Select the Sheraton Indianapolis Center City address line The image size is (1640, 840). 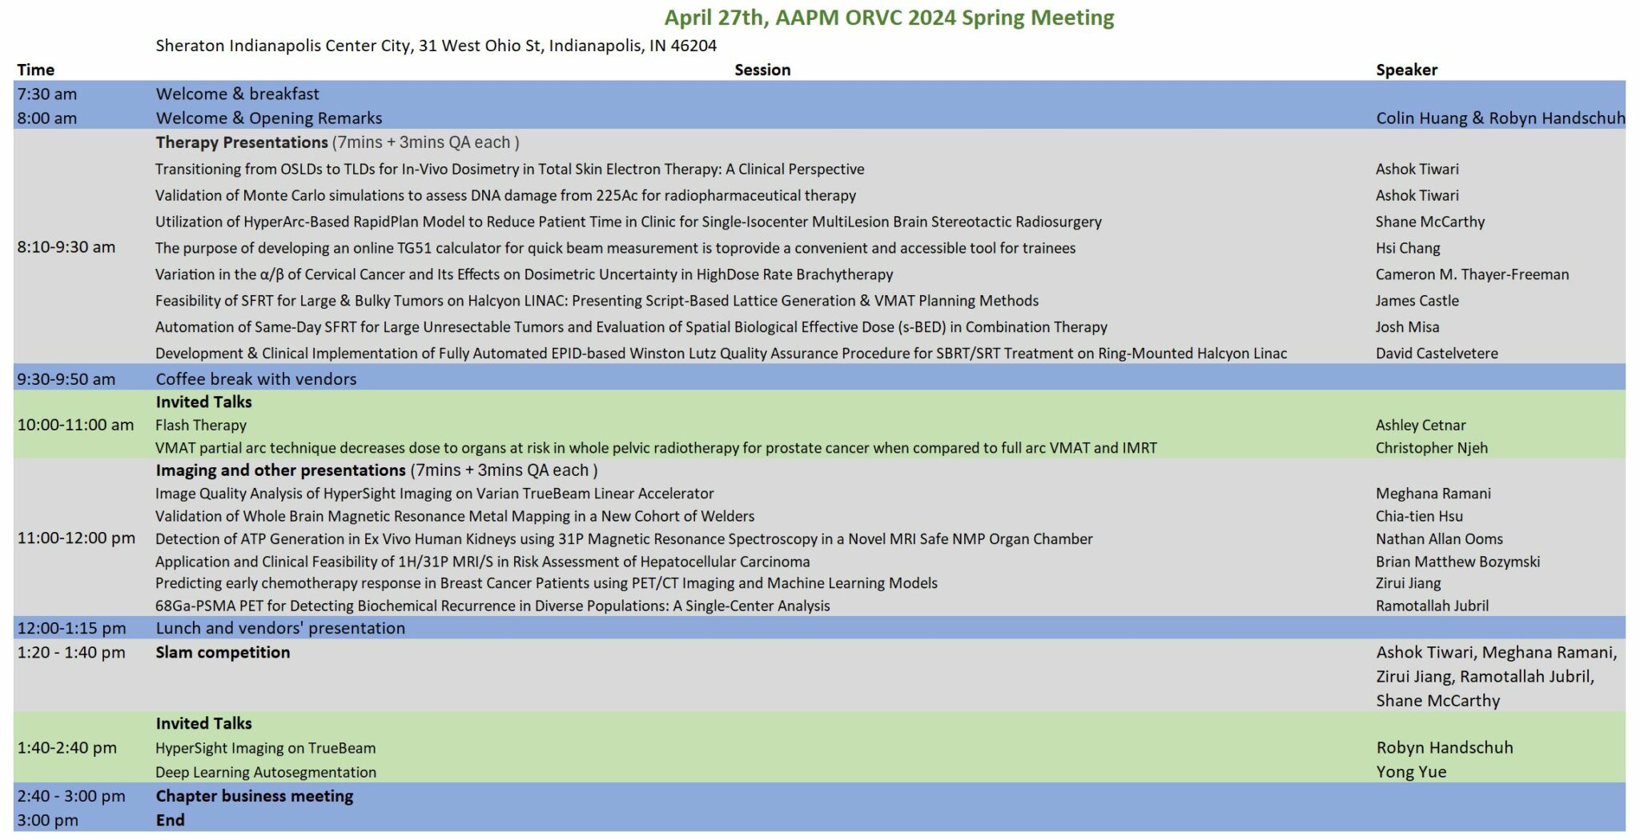436,46
